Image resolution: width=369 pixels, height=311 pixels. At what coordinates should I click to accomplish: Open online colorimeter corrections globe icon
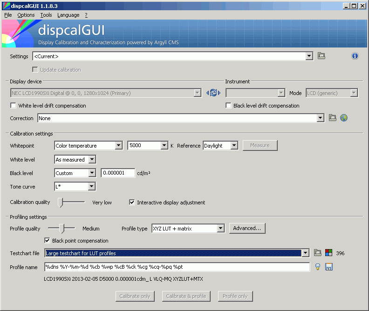(343, 118)
